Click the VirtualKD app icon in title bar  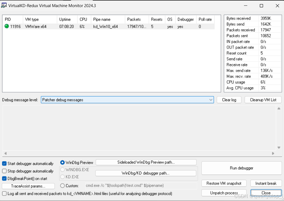pyautogui.click(x=4, y=5)
